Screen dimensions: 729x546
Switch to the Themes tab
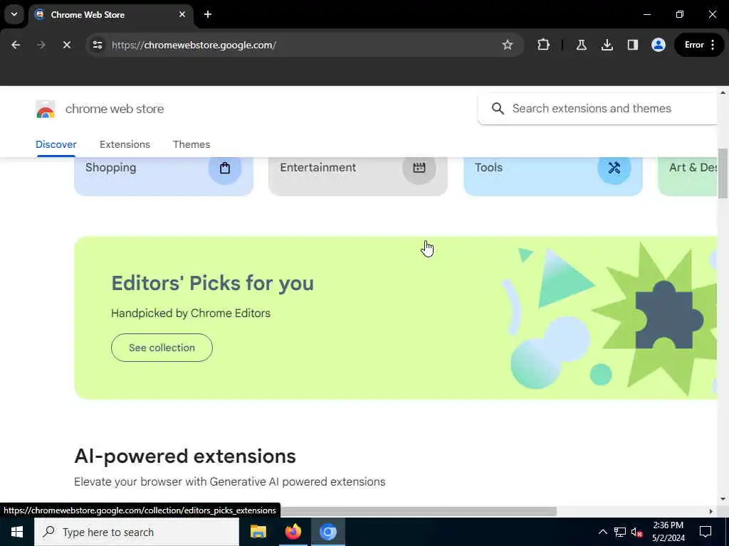click(192, 144)
